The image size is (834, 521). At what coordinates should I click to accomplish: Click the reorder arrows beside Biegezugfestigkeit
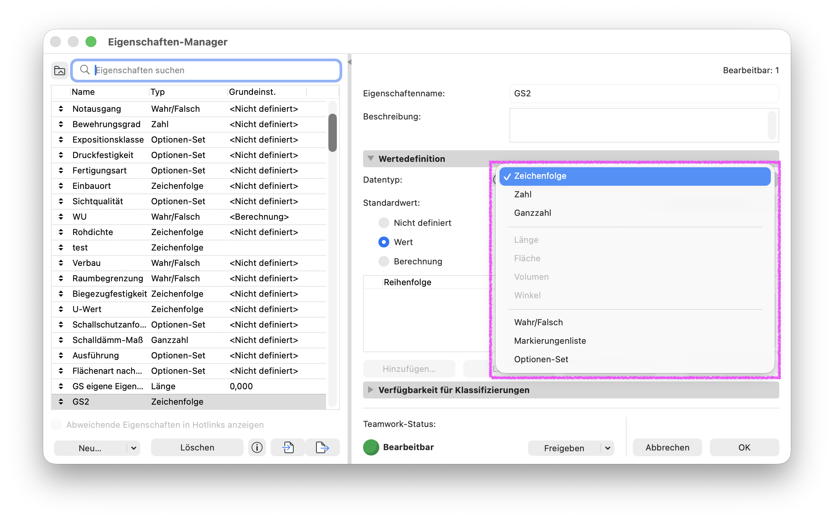coord(61,294)
